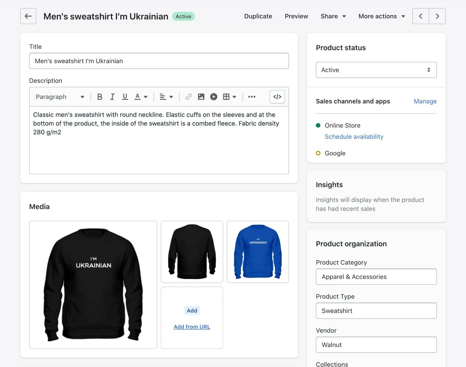Click the Active status badge in header
Viewport: 466px width, 367px height.
(183, 17)
